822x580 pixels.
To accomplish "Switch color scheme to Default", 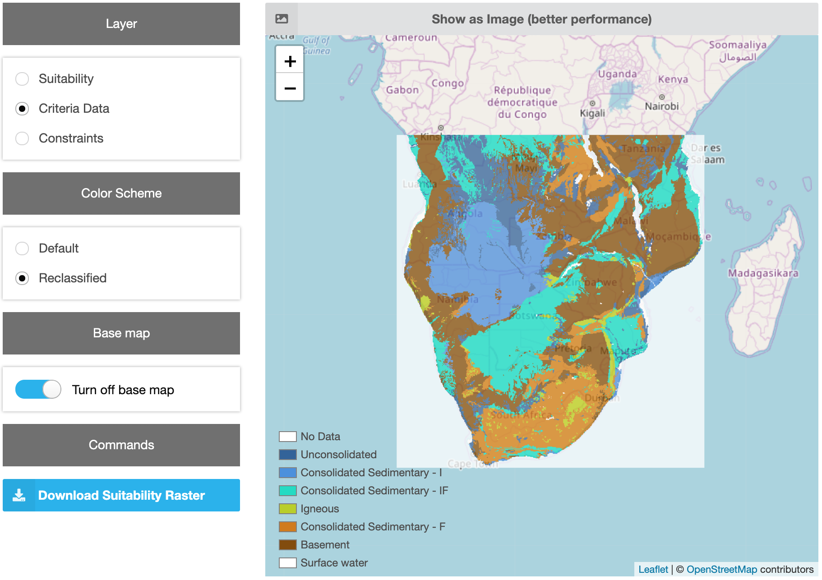I will click(x=22, y=248).
